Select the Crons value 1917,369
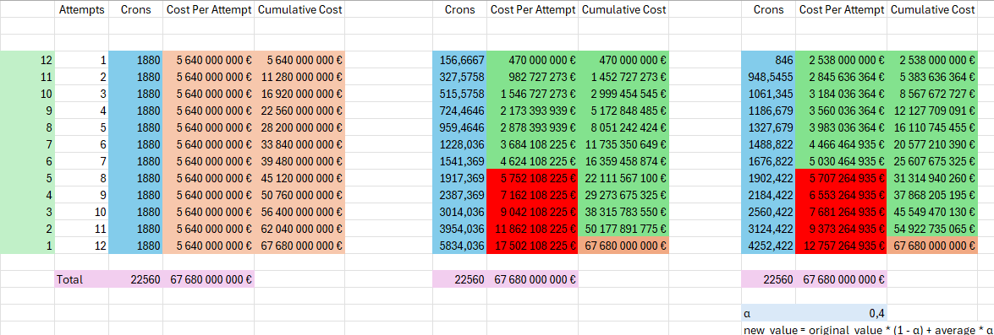994x335 pixels. (459, 178)
